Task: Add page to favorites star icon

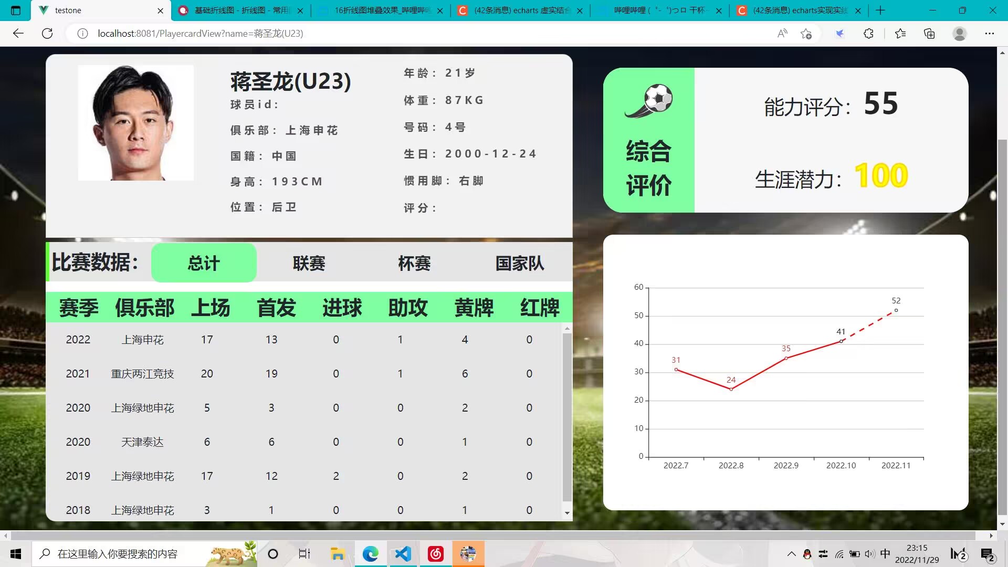Action: (806, 34)
